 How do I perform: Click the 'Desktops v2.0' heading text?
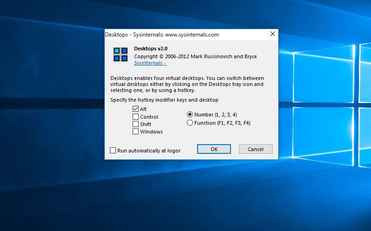pyautogui.click(x=151, y=49)
